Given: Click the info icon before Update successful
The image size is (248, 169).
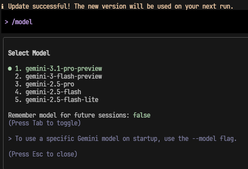Looking at the screenshot, I should point(3,6).
